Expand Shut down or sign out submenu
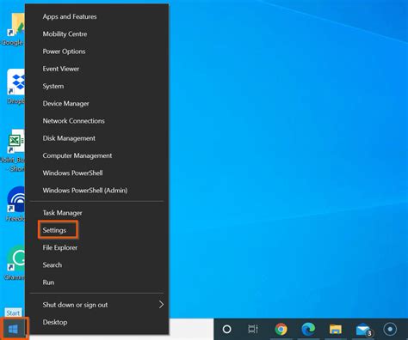Viewport: 408px width, 340px height. pyautogui.click(x=97, y=305)
